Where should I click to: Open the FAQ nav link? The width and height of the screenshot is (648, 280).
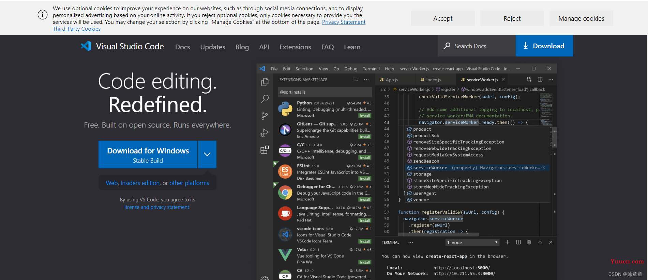point(328,47)
